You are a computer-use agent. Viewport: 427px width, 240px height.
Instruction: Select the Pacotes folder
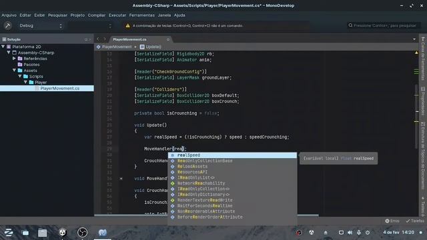(31, 65)
